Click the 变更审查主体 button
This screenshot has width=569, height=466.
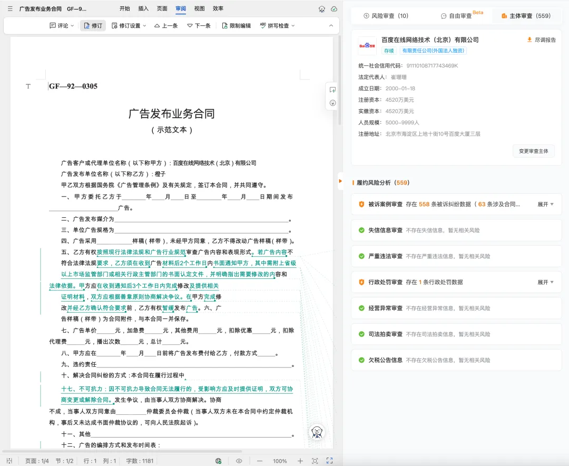(533, 151)
